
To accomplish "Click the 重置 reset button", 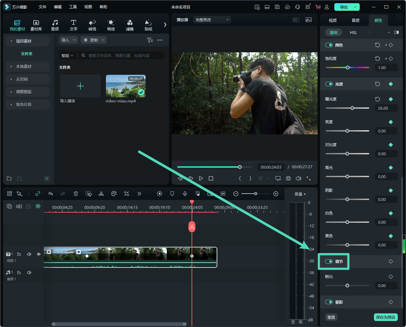I will (x=331, y=317).
